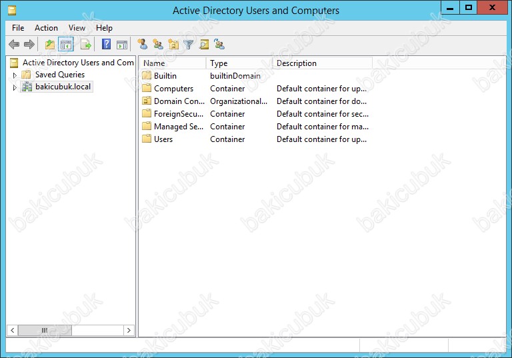Screen dimensions: 512x358
Task: Click the tree pane scroll left arrow
Action: 13,330
